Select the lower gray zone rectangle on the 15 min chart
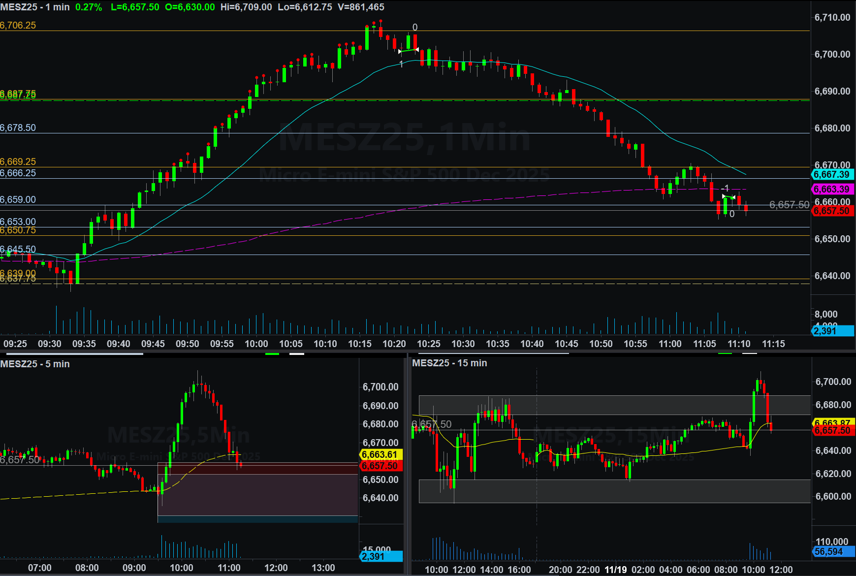 (614, 491)
